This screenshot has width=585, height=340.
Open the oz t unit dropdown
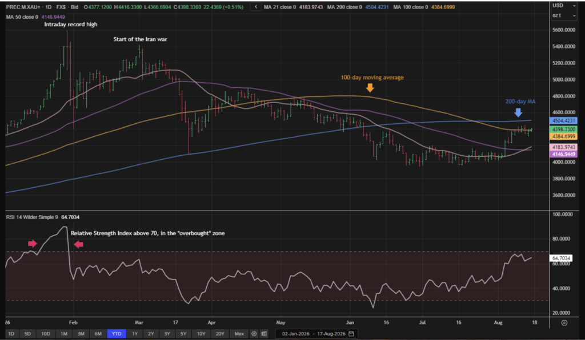[564, 15]
